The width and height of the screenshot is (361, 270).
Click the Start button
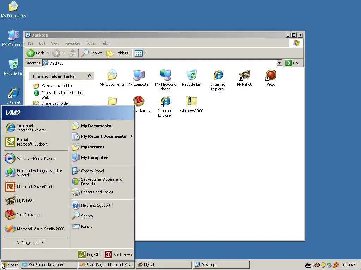point(10,265)
